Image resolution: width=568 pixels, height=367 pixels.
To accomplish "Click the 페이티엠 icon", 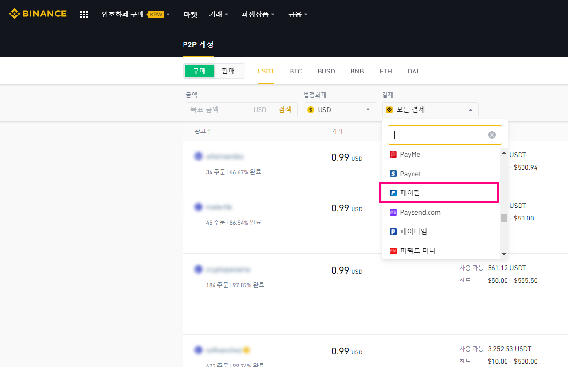I will [x=393, y=232].
